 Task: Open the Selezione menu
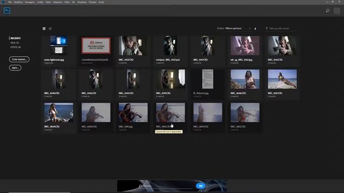pos(58,2)
